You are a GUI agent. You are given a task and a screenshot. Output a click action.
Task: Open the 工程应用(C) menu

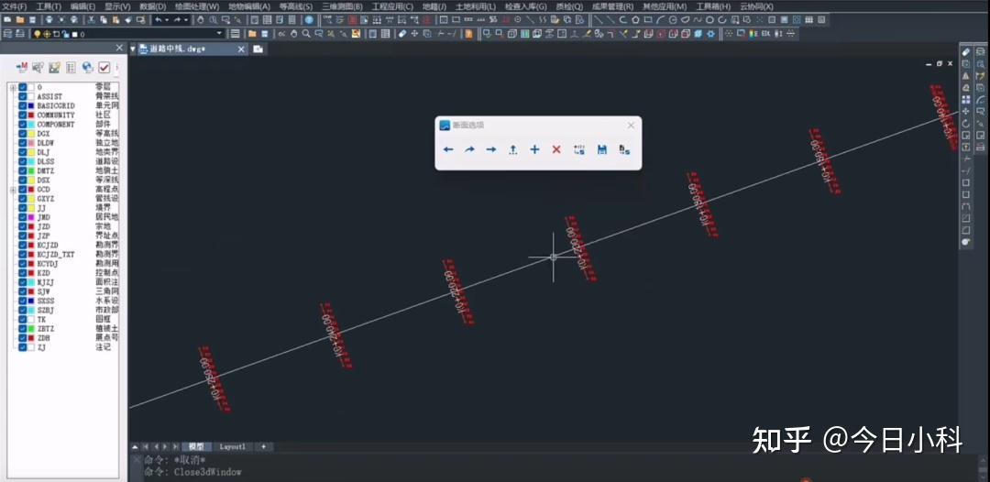click(392, 6)
